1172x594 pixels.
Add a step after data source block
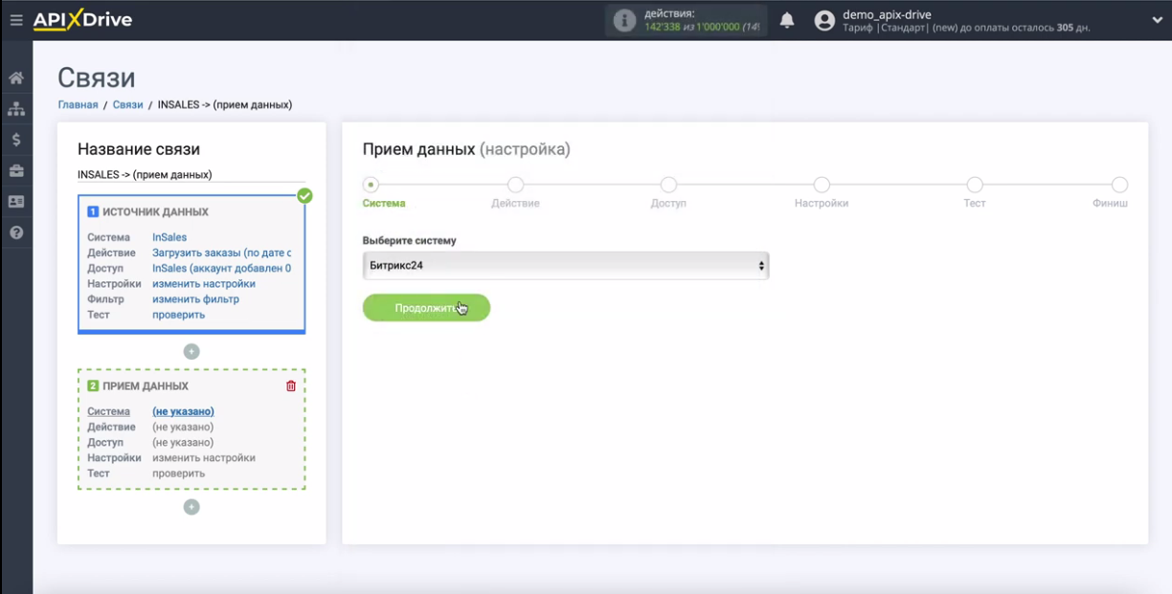(192, 351)
